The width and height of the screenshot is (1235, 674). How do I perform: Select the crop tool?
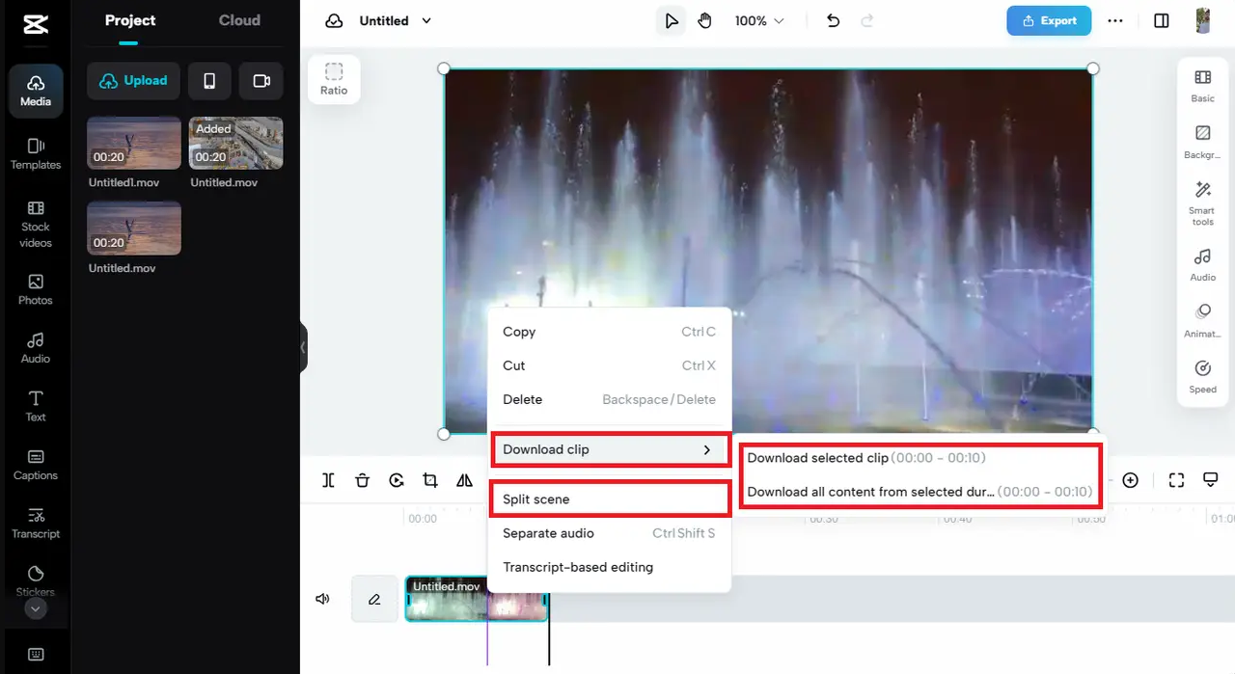pos(430,480)
